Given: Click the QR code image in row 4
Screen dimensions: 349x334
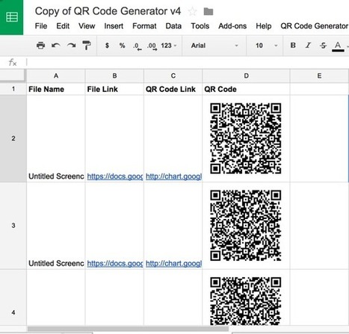Looking at the screenshot, I should pos(246,301).
